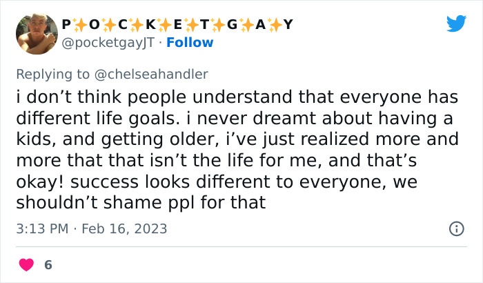
Task: Open the user's profile picture
Action: (34, 34)
